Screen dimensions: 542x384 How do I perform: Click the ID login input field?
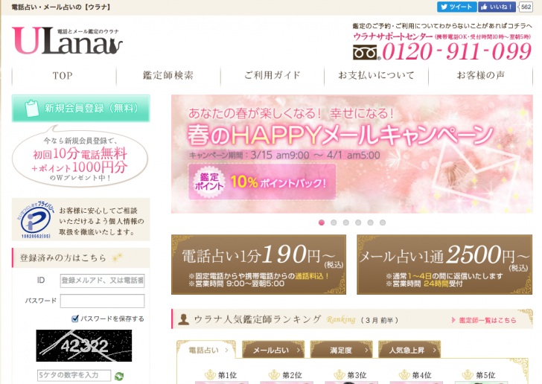click(102, 281)
